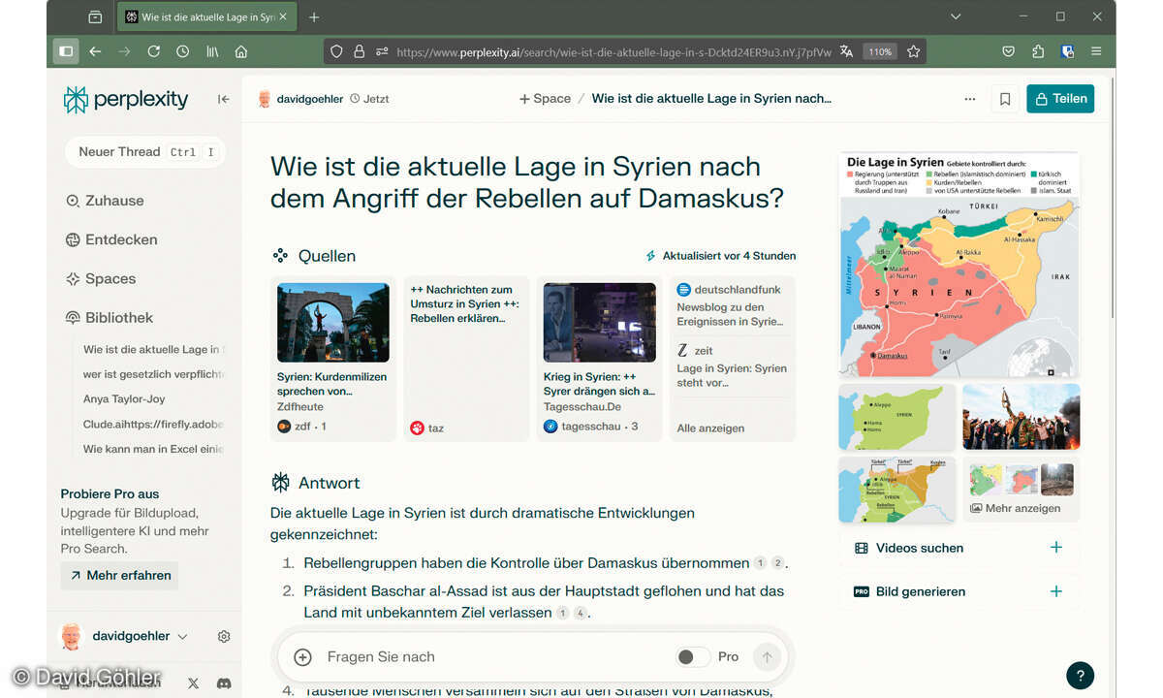Open account settings gear icon
This screenshot has width=1163, height=698.
[224, 637]
